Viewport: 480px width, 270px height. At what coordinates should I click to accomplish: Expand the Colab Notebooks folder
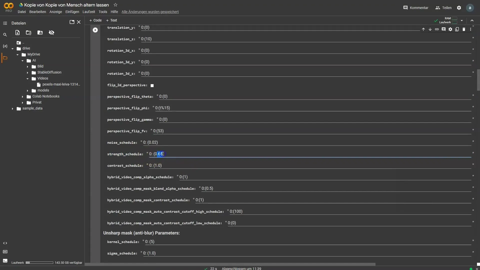(22, 96)
